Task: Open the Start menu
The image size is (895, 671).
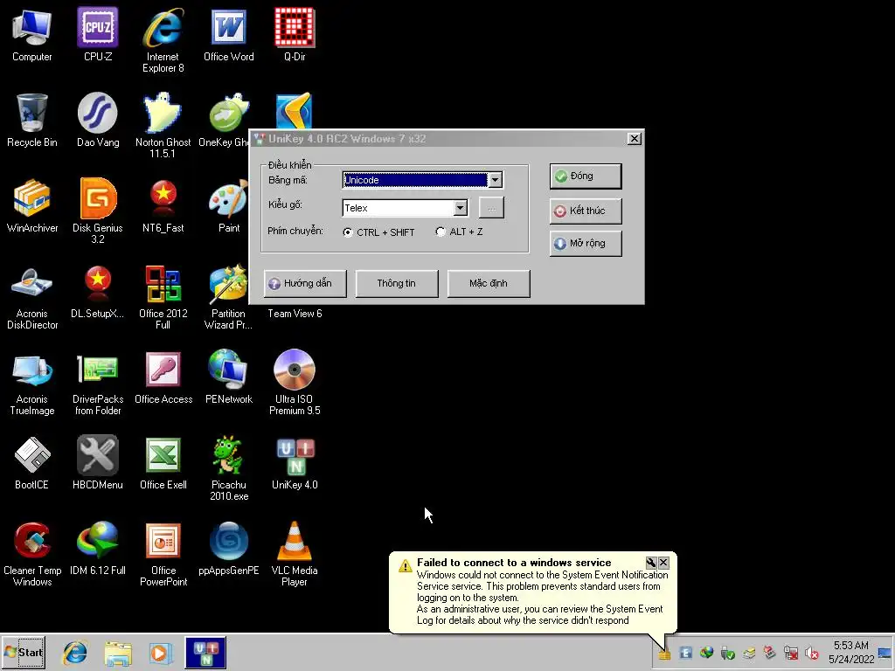Action: tap(24, 652)
